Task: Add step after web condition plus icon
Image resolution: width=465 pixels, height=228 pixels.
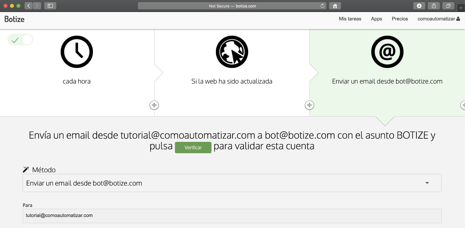Action: (310, 105)
